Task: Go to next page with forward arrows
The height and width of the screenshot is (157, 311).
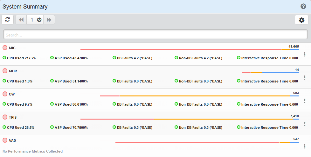Action: coord(49,20)
